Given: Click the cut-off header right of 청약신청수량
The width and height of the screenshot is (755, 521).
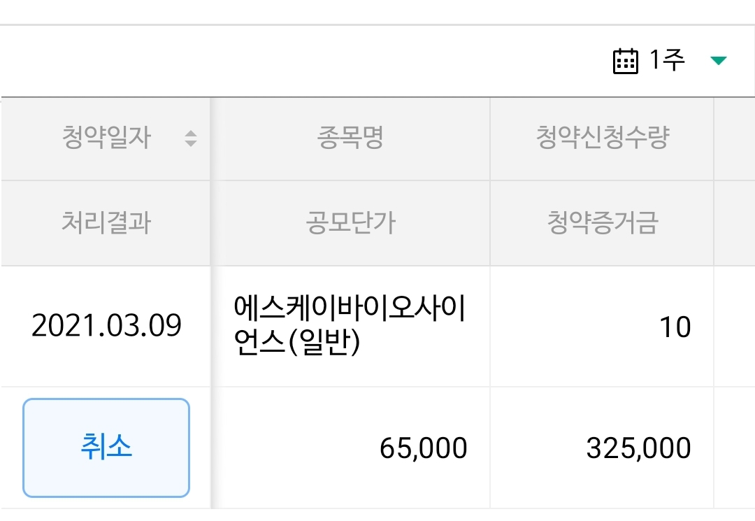Looking at the screenshot, I should [x=735, y=138].
